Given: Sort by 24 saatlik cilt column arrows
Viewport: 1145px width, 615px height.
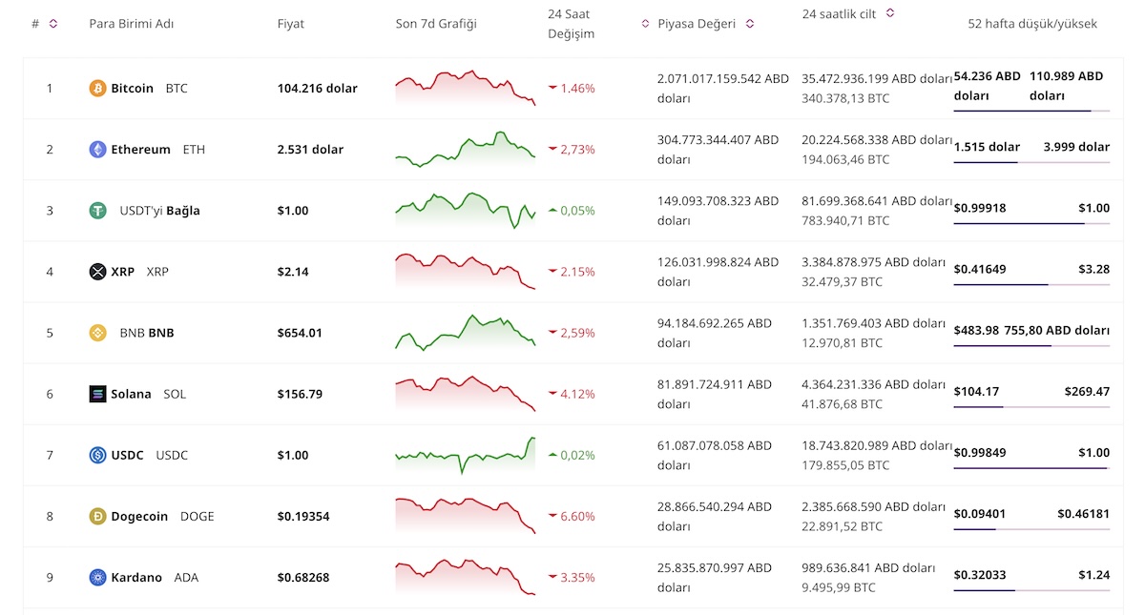Looking at the screenshot, I should (890, 13).
